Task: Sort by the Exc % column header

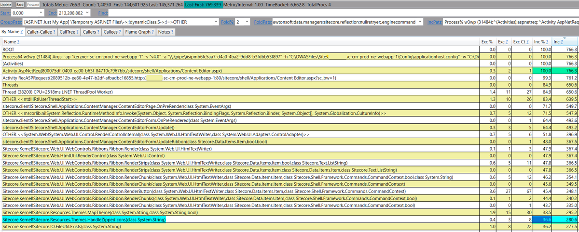Action: (487, 43)
